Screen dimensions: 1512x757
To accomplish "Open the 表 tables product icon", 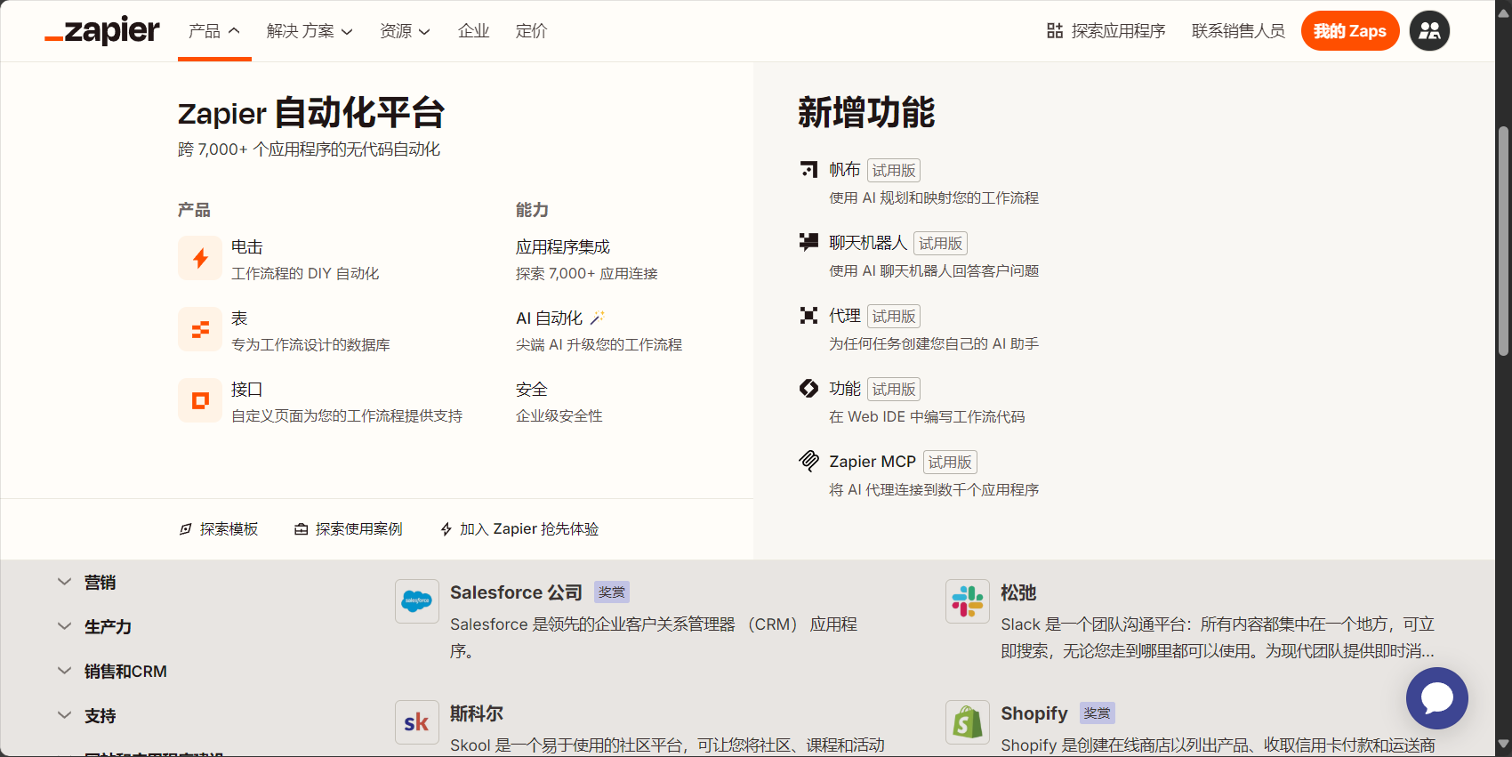I will [200, 329].
